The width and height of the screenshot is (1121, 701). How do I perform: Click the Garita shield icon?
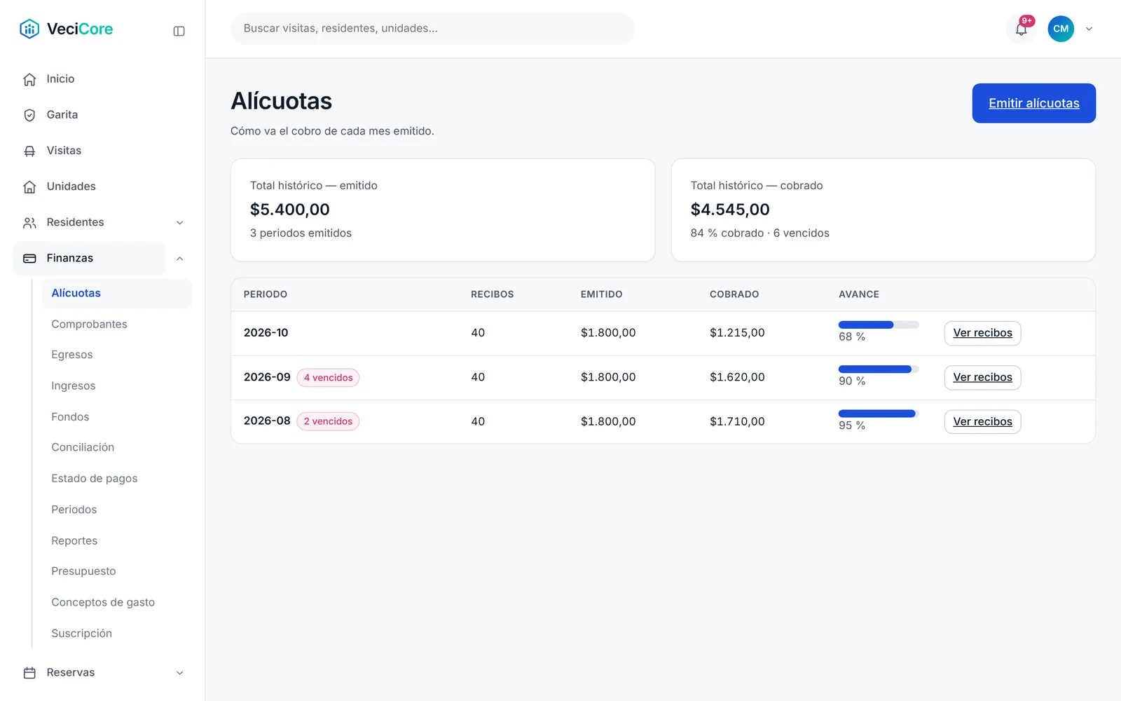[29, 115]
